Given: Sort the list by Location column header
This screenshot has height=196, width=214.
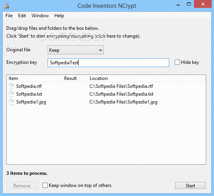Looking at the screenshot, I should (x=134, y=78).
